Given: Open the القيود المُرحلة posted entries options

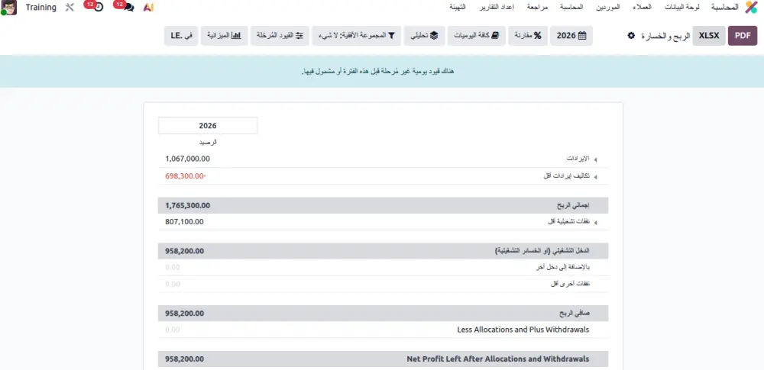Looking at the screenshot, I should (x=280, y=36).
